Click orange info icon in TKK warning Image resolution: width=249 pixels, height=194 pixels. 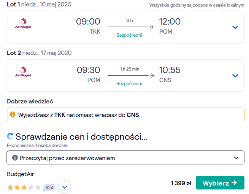tap(13, 114)
